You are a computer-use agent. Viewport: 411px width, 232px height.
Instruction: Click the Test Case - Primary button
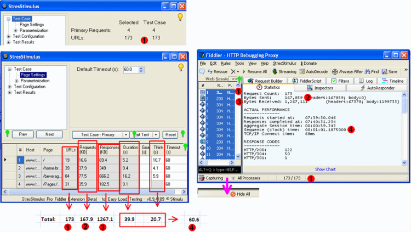click(98, 134)
